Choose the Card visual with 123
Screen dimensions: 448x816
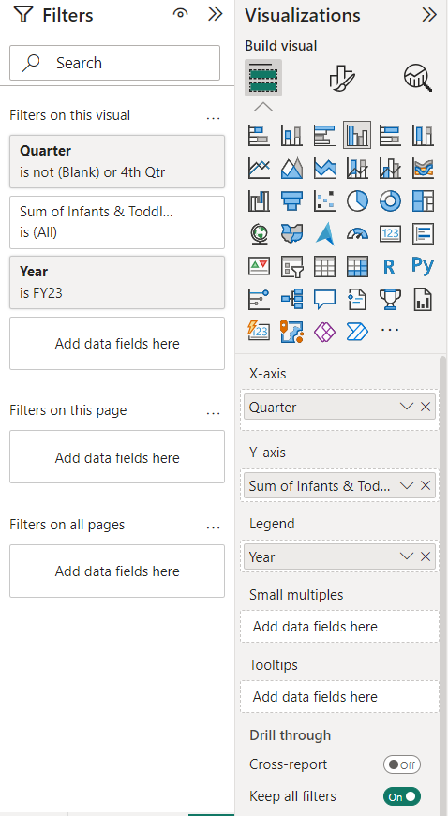390,233
